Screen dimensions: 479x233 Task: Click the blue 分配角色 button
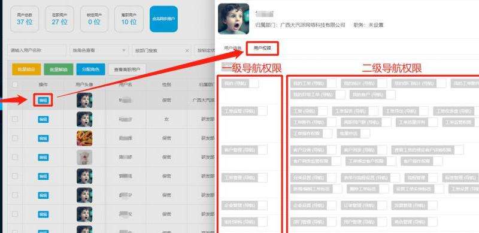click(x=91, y=69)
